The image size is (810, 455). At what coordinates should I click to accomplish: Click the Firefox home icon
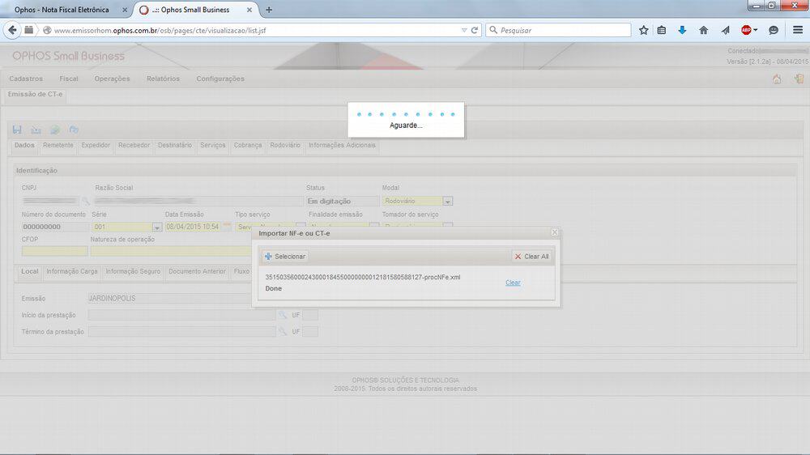[703, 30]
